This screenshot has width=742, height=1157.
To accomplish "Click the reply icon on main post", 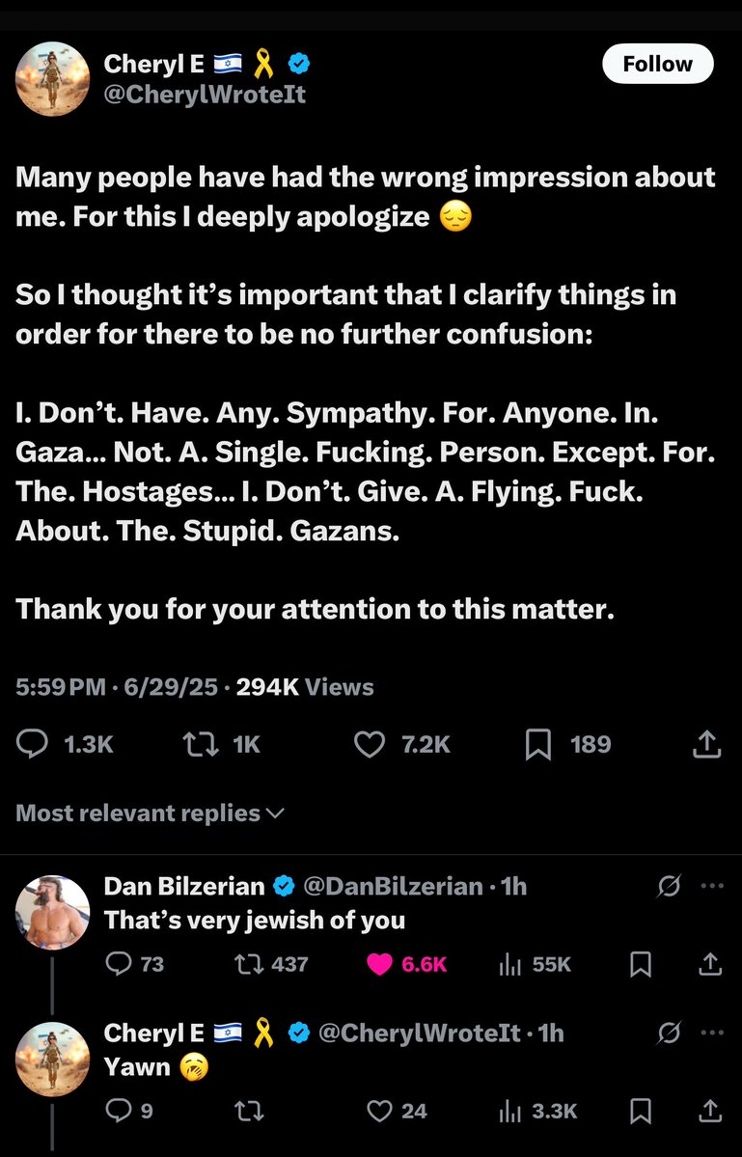I will coord(34,744).
